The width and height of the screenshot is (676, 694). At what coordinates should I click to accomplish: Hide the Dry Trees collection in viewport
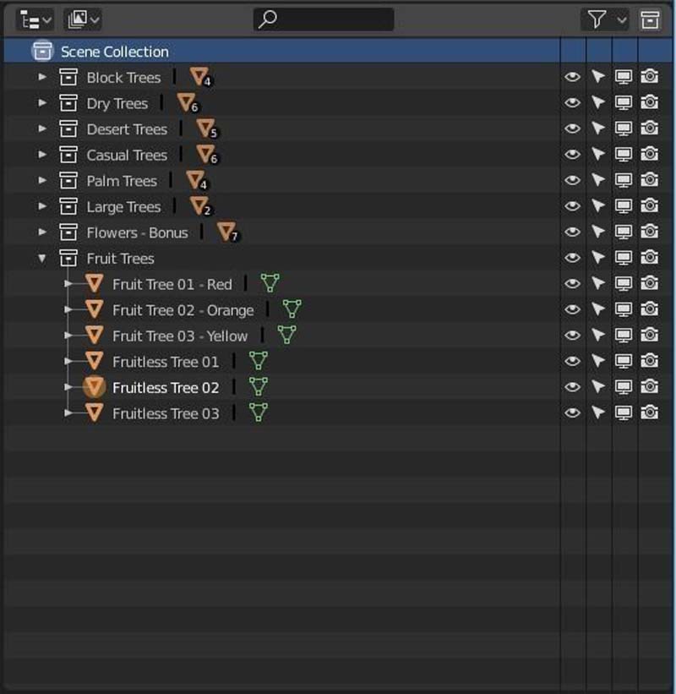click(x=573, y=103)
